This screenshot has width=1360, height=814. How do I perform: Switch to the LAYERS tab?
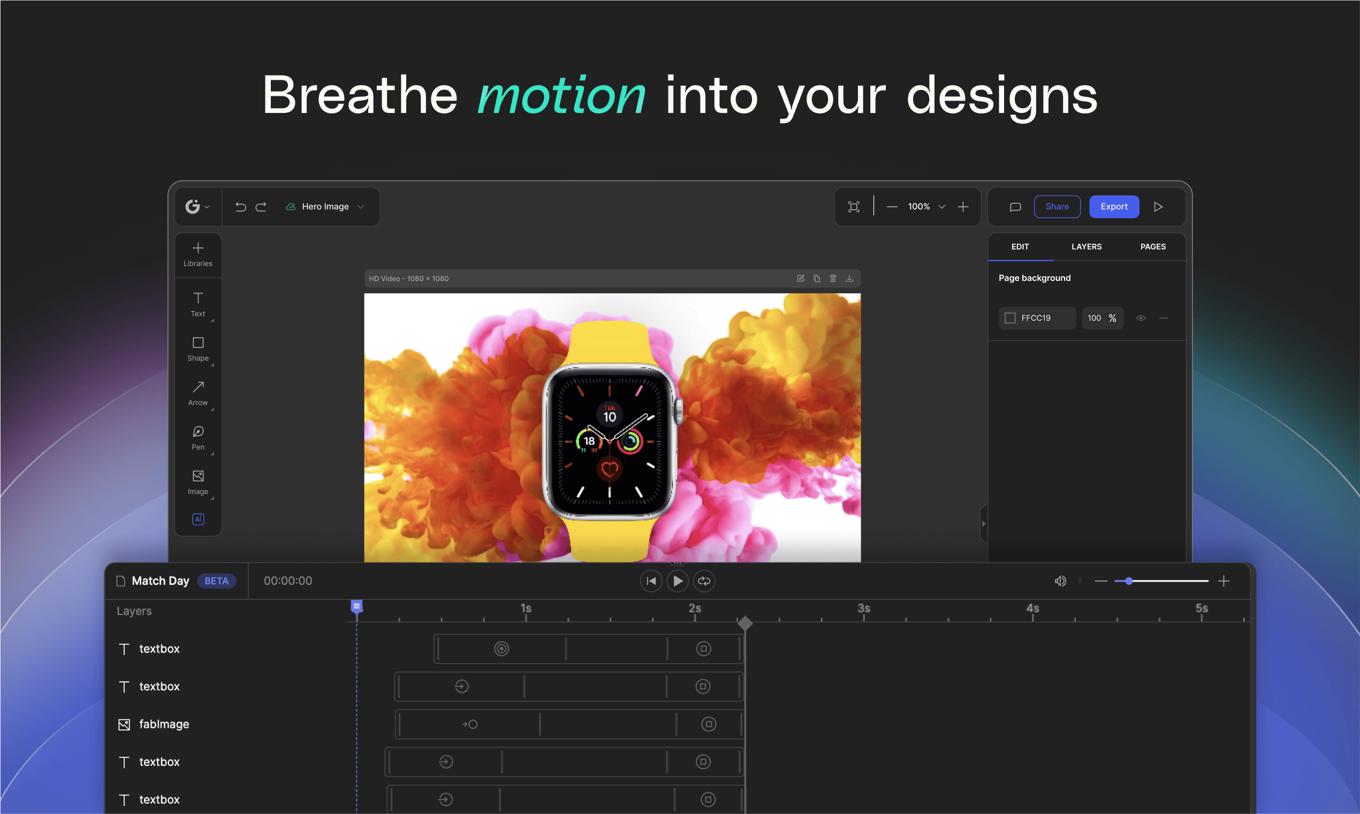(1087, 247)
